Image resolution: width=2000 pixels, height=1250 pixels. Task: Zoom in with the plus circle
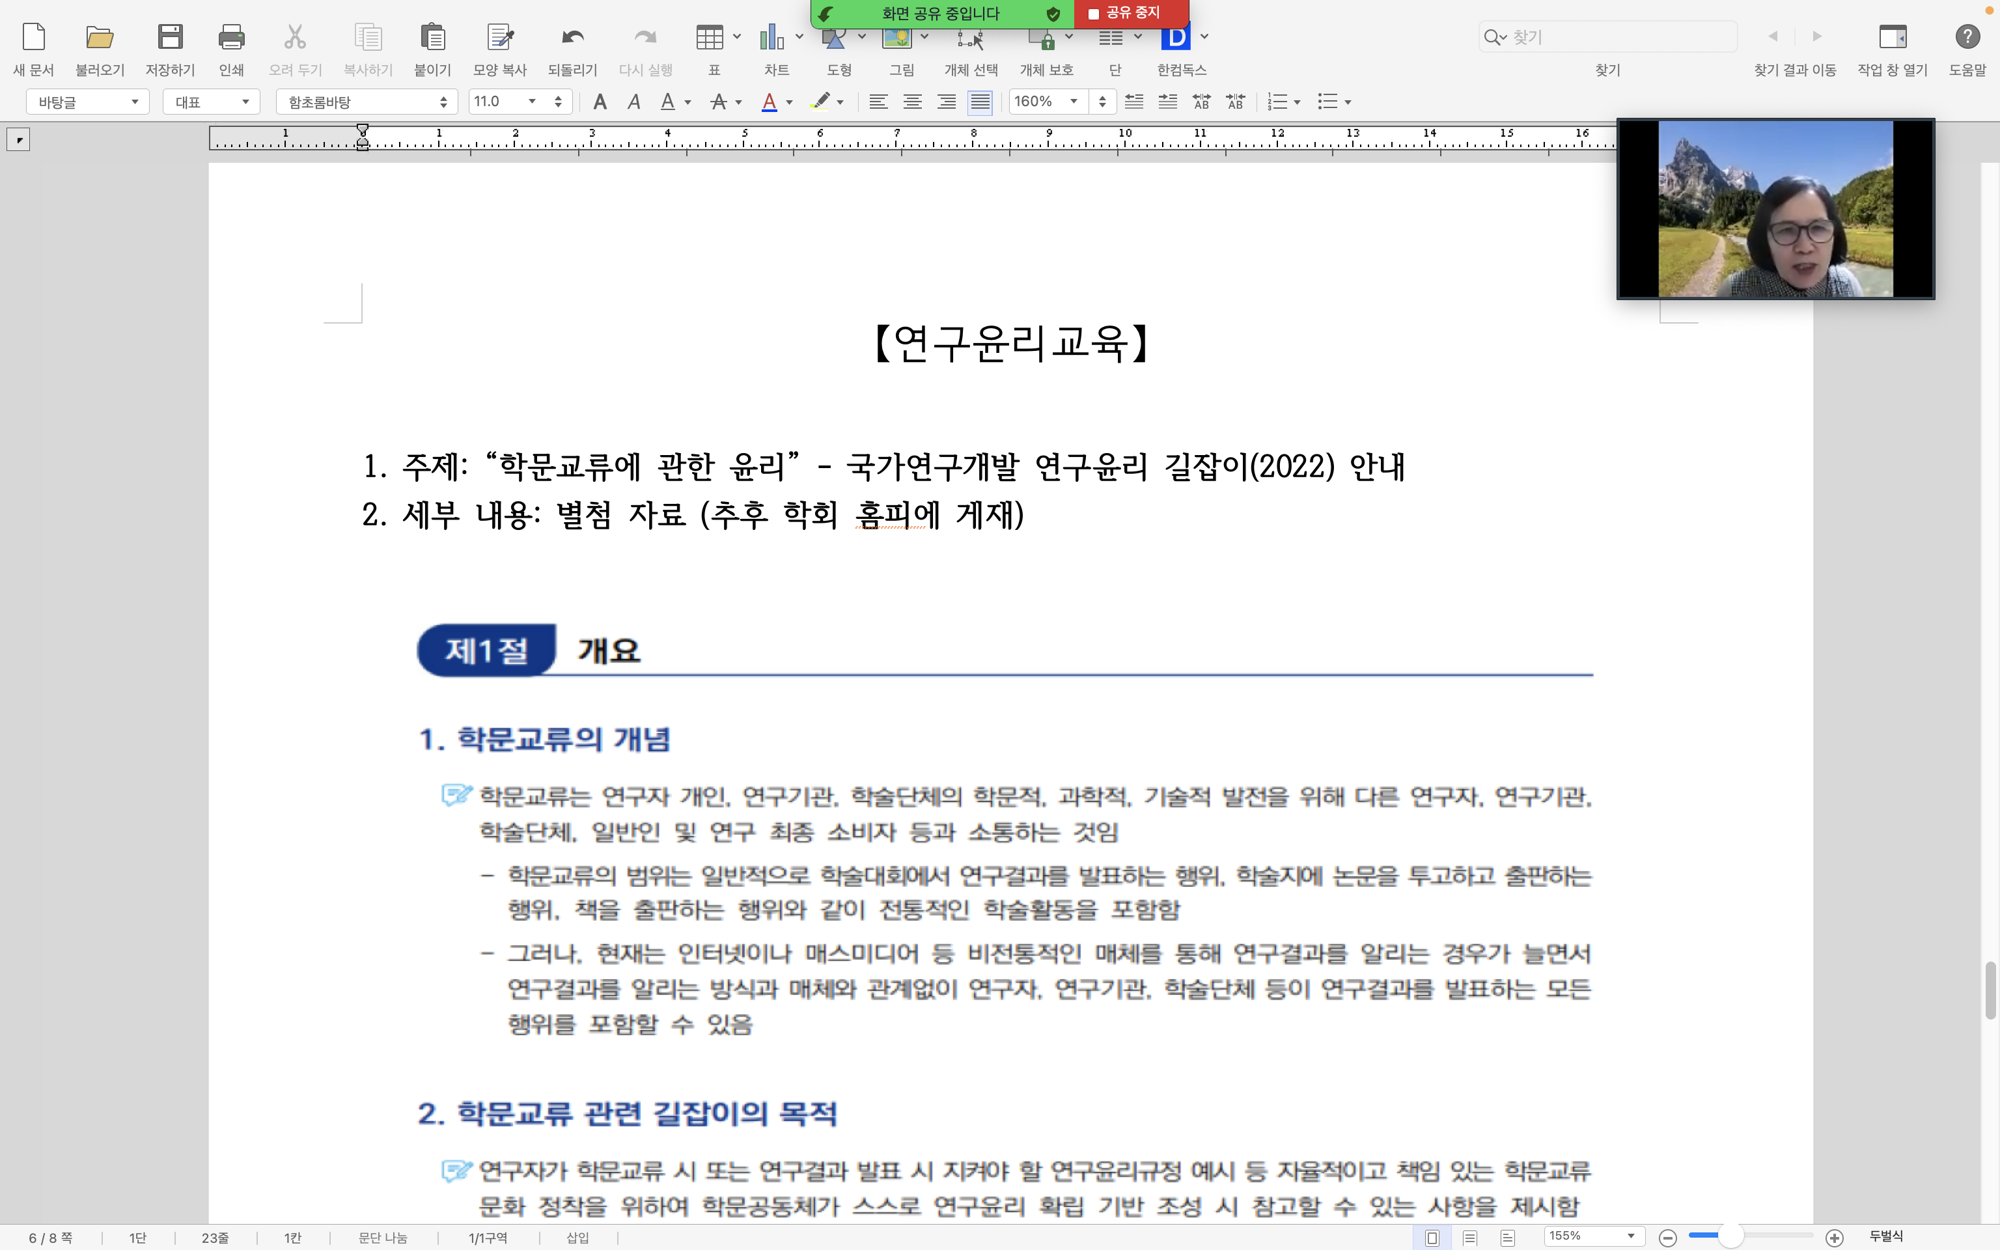point(1835,1238)
